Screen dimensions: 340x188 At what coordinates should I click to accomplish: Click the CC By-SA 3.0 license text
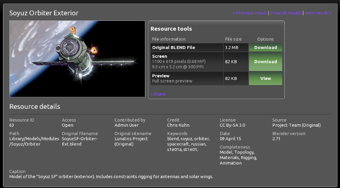[232, 125]
